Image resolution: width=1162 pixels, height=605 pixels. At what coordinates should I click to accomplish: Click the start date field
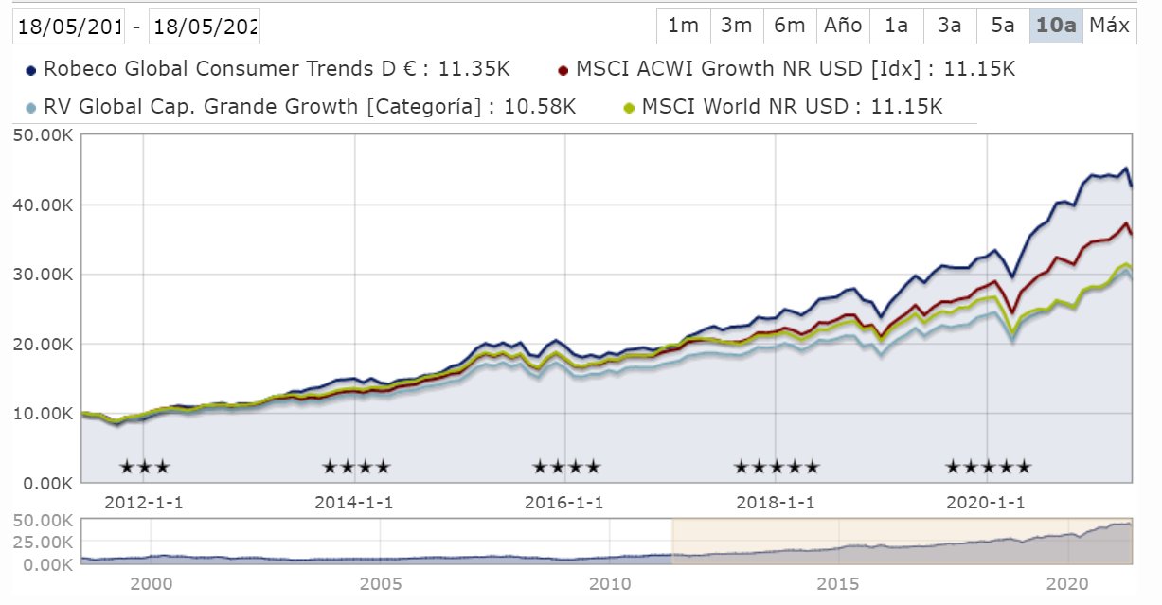pyautogui.click(x=69, y=26)
